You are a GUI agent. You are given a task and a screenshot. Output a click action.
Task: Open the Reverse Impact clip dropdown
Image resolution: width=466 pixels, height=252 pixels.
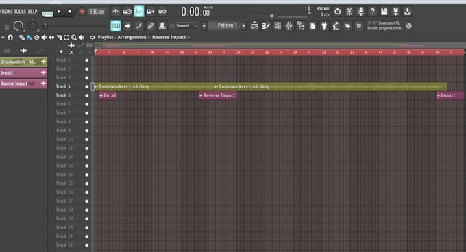point(171,37)
